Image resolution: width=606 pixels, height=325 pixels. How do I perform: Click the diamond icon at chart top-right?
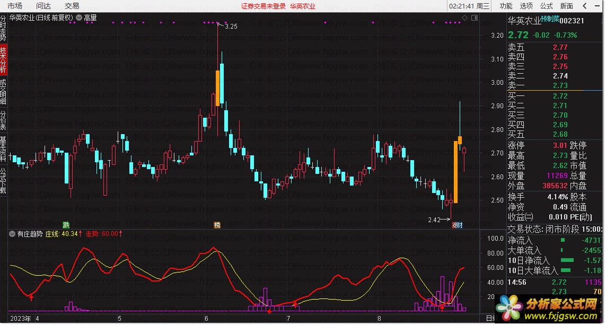tap(464, 18)
